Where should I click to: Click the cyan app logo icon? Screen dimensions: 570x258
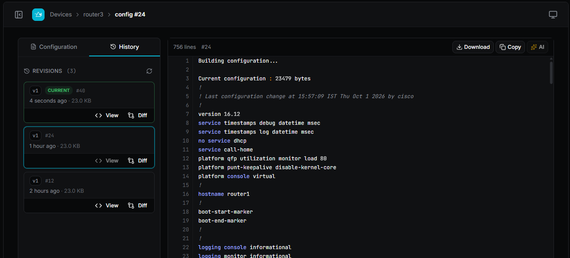(38, 15)
